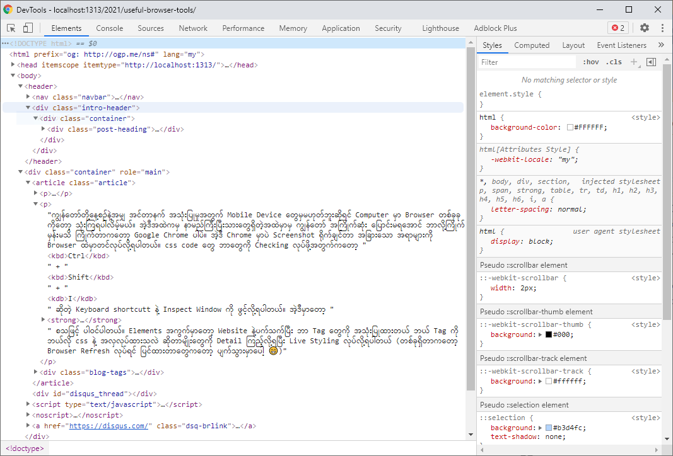Switch to the Elements tab
Viewport: 673px width, 456px height.
point(66,28)
